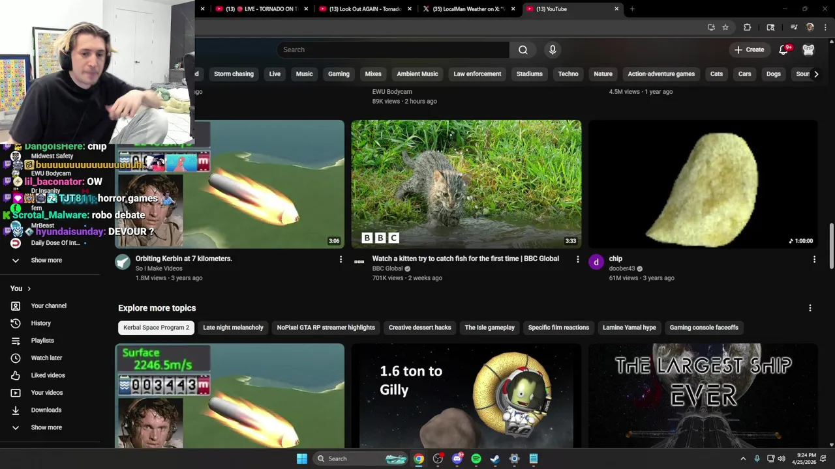Select Creative dessert hacks topic chip
Screen dimensions: 835x469
pyautogui.click(x=419, y=328)
